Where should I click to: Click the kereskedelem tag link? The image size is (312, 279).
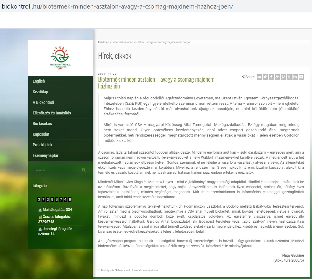(x=151, y=270)
